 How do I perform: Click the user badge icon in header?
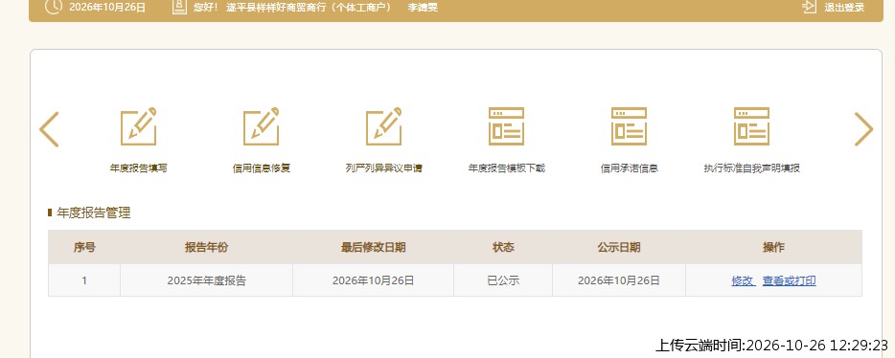point(179,7)
